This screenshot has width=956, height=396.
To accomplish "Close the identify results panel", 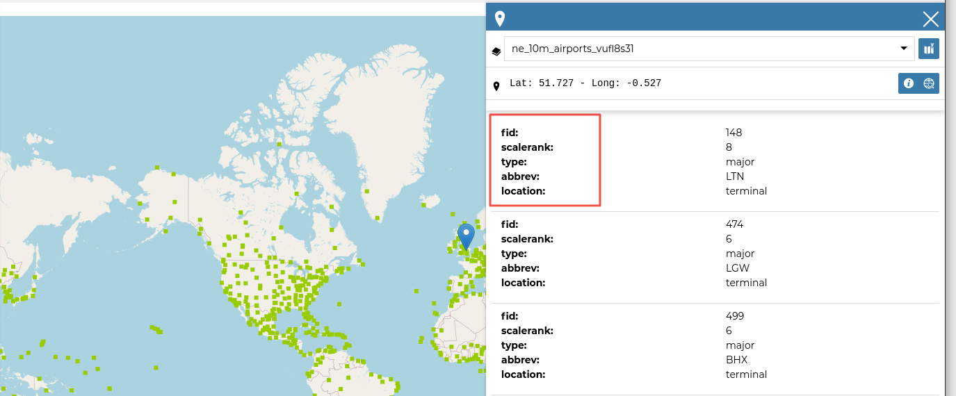I will 930,19.
